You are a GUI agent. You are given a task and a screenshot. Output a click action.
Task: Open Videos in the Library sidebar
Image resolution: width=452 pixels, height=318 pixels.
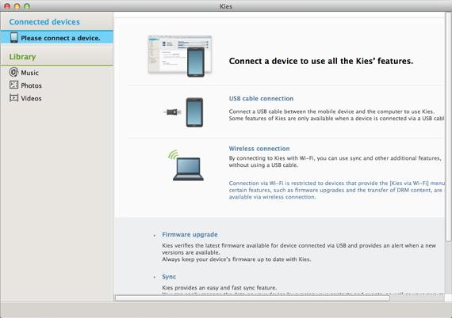coord(31,98)
